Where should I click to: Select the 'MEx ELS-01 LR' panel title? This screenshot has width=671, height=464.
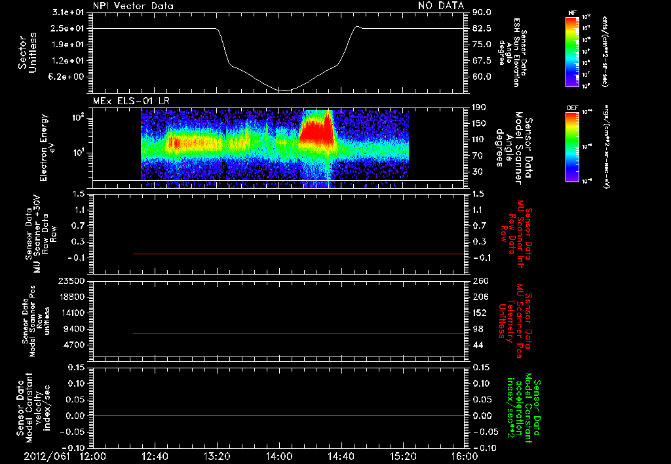coord(131,101)
